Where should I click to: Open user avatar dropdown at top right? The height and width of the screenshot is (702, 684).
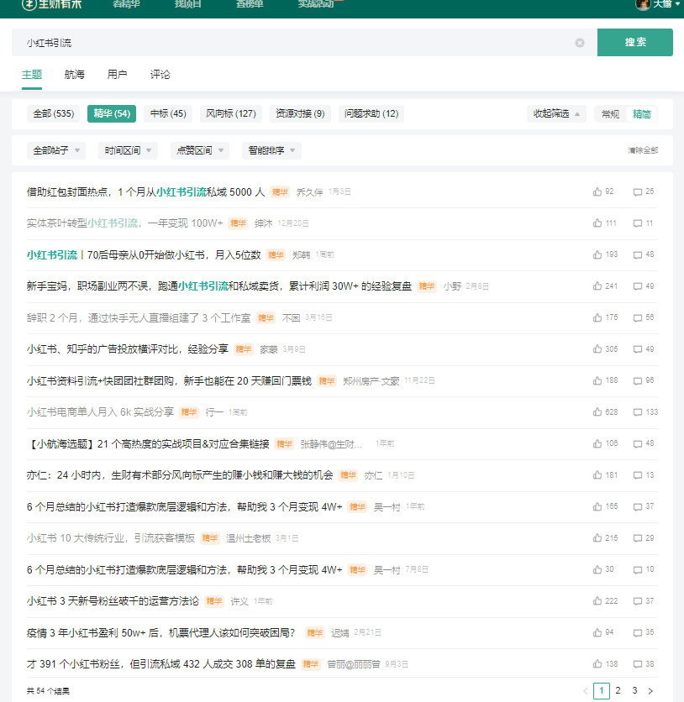(658, 4)
